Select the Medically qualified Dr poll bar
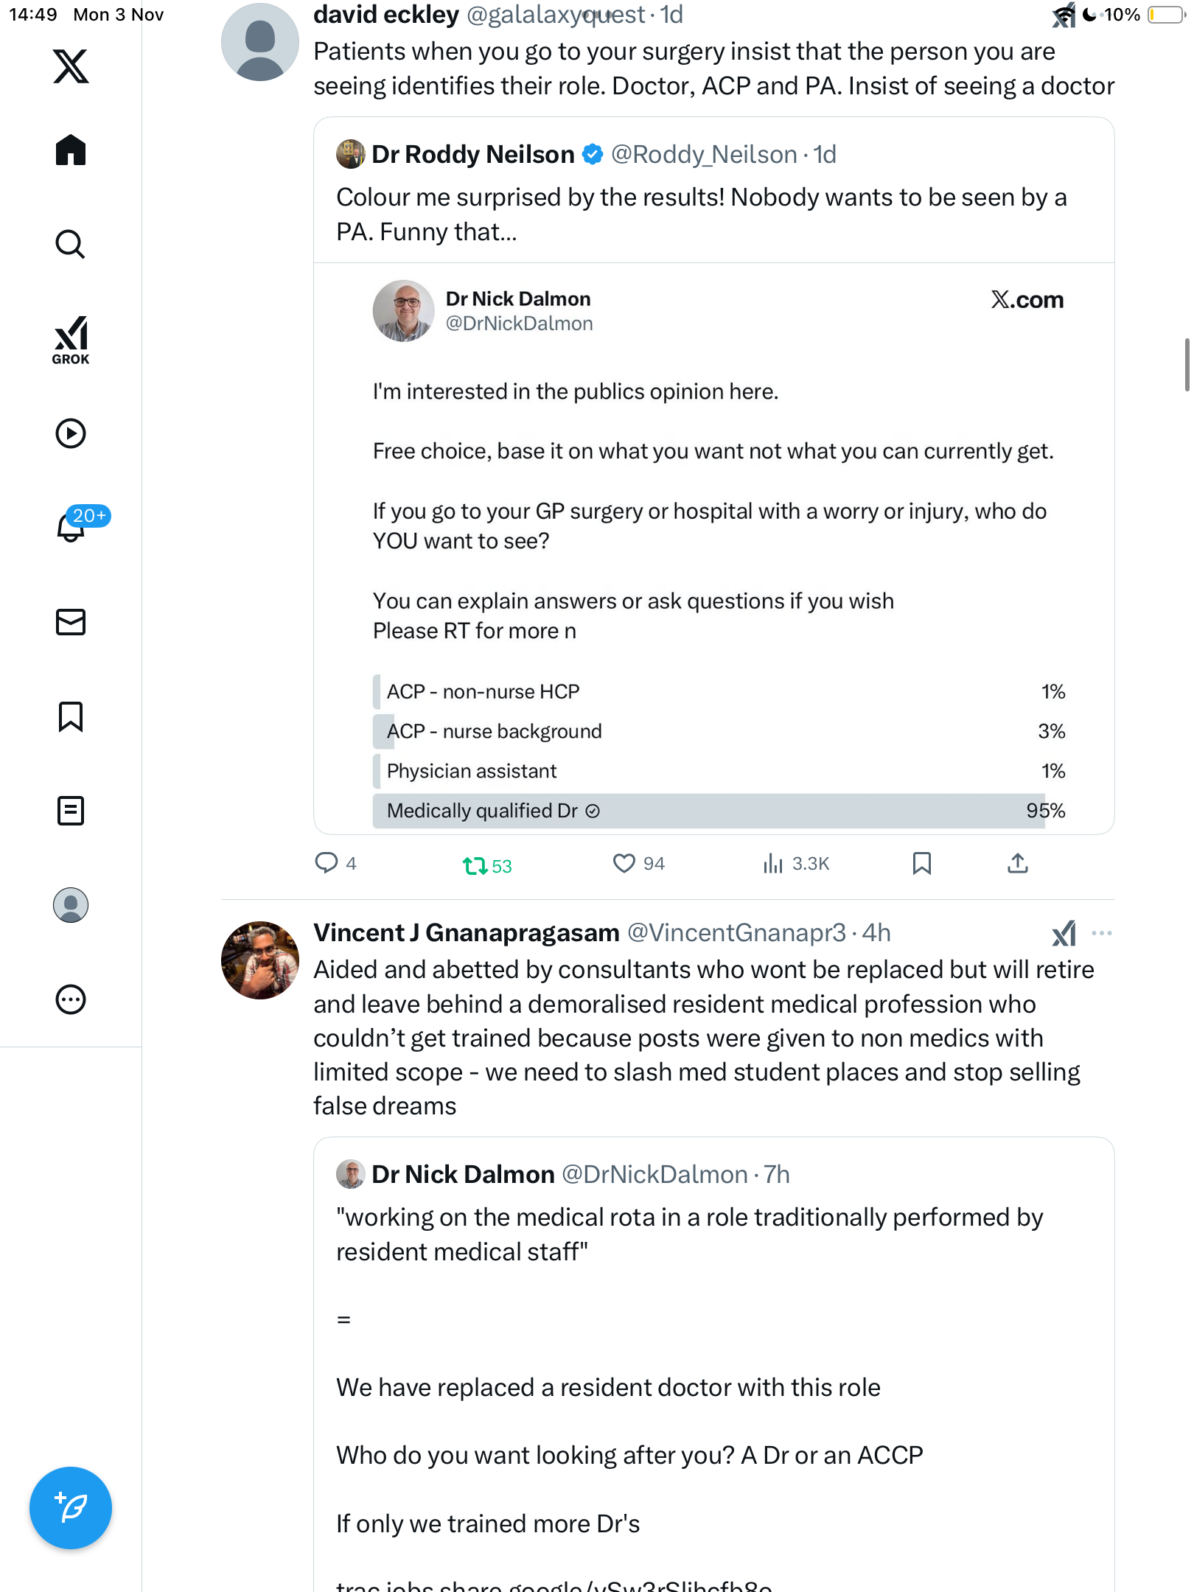The image size is (1194, 1592). click(x=709, y=811)
